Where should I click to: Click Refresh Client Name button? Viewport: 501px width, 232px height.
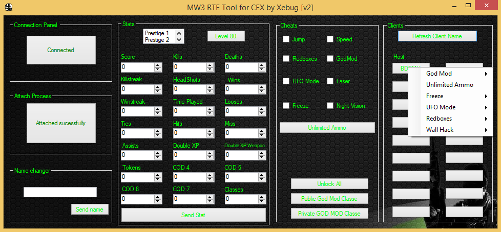coord(437,36)
